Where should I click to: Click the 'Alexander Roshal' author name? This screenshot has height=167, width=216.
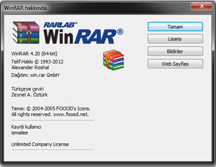30,68
